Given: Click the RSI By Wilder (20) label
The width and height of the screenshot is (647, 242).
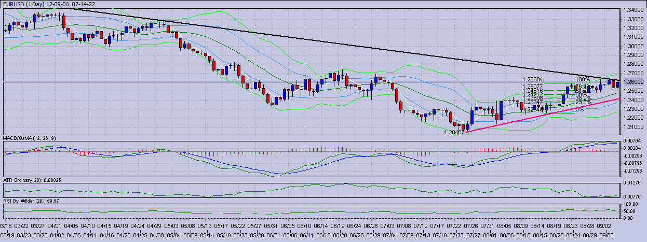Looking at the screenshot, I should click(30, 200).
